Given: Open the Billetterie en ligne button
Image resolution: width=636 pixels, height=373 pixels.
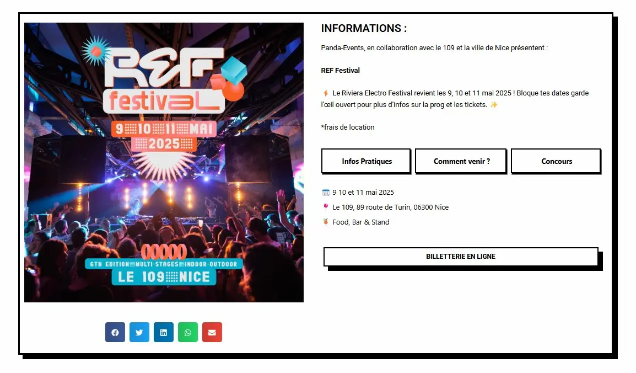Looking at the screenshot, I should click(461, 257).
